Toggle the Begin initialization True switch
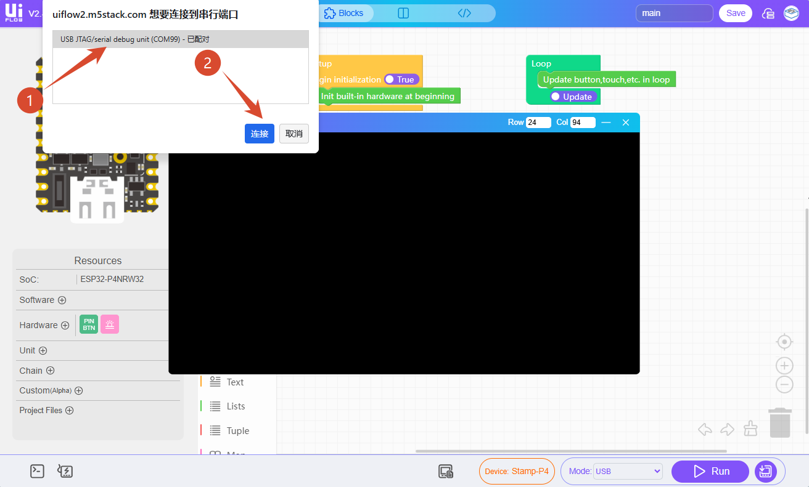 pos(401,79)
